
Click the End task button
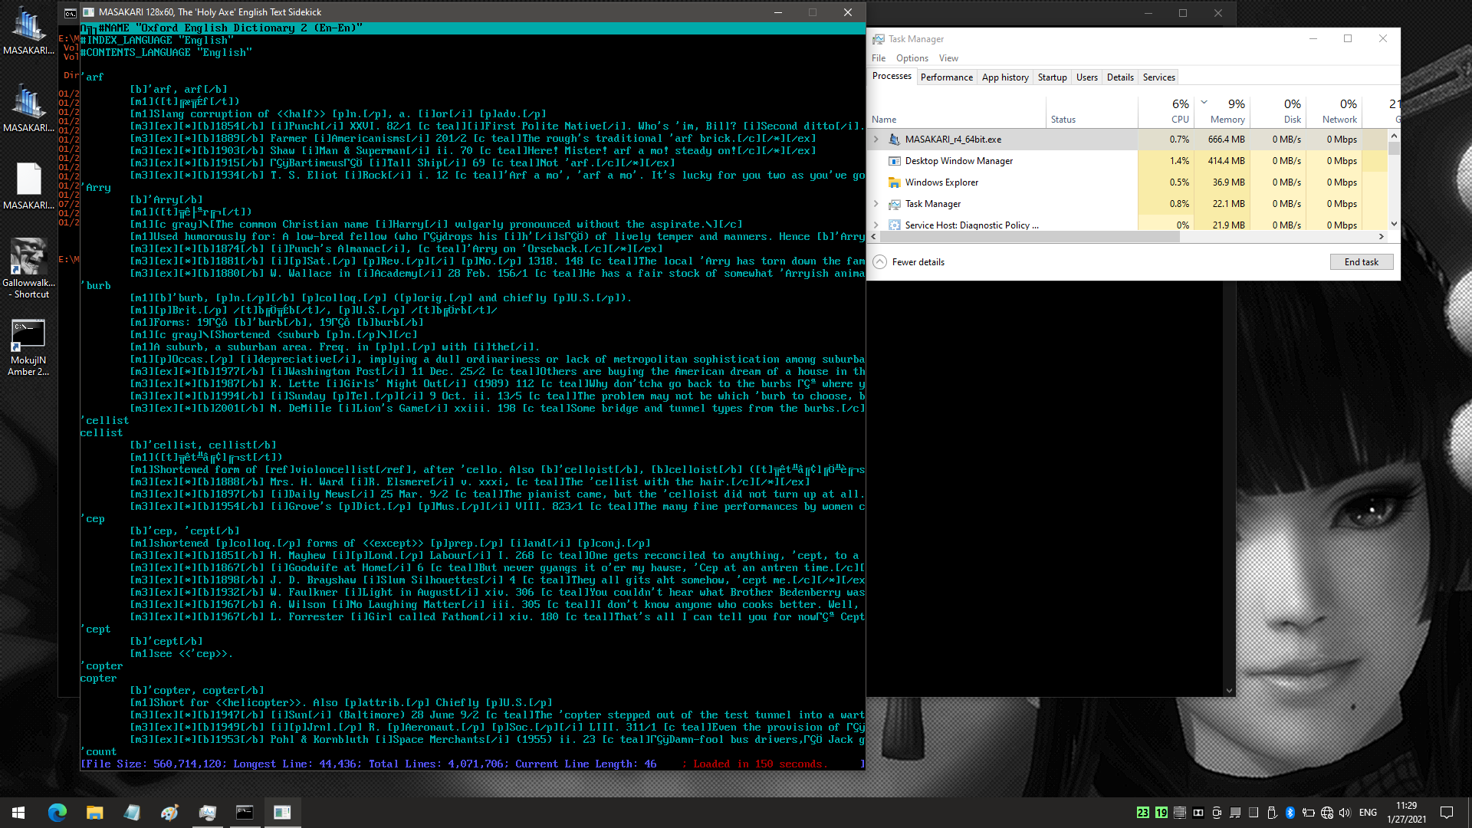[1361, 261]
